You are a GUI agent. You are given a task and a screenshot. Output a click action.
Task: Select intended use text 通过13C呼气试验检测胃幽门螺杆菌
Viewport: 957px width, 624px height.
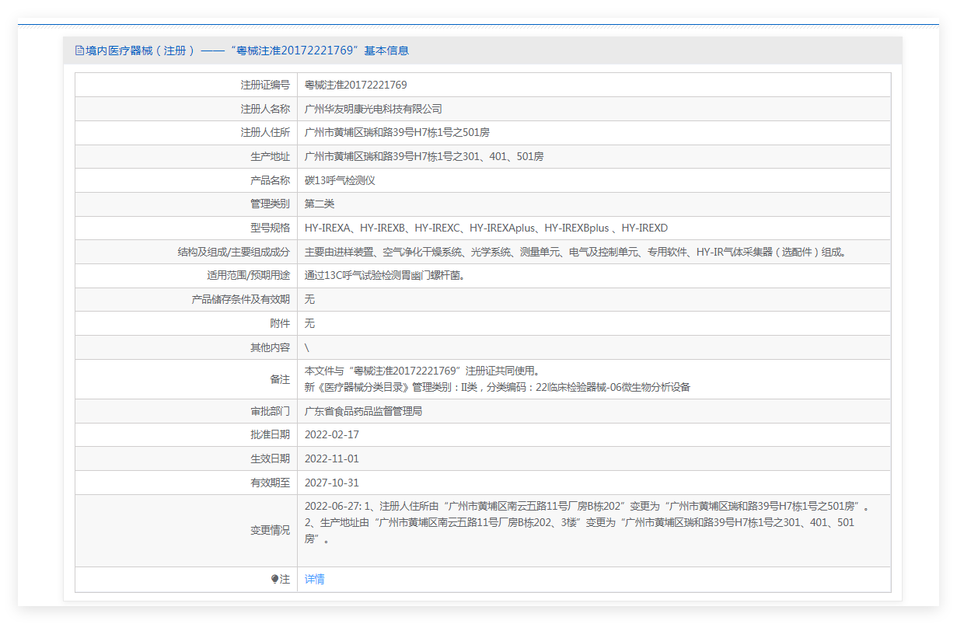click(x=384, y=276)
